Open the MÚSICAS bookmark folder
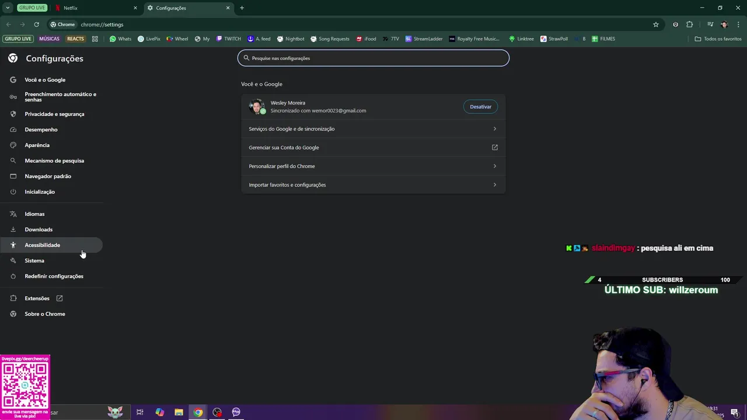This screenshot has width=747, height=420. (x=49, y=39)
